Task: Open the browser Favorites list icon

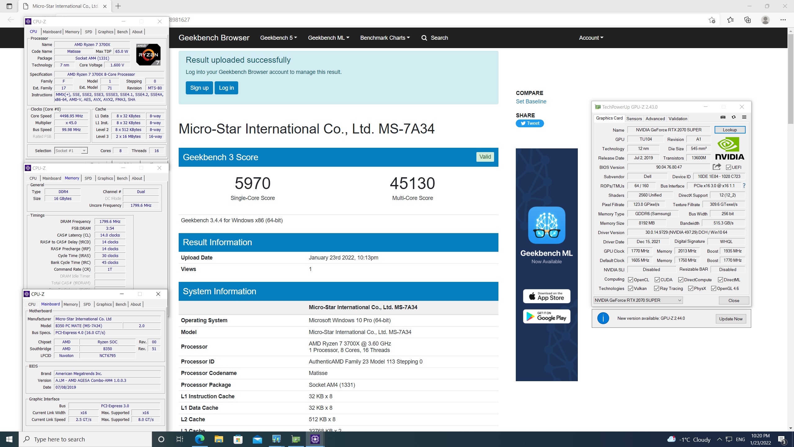Action: point(730,20)
